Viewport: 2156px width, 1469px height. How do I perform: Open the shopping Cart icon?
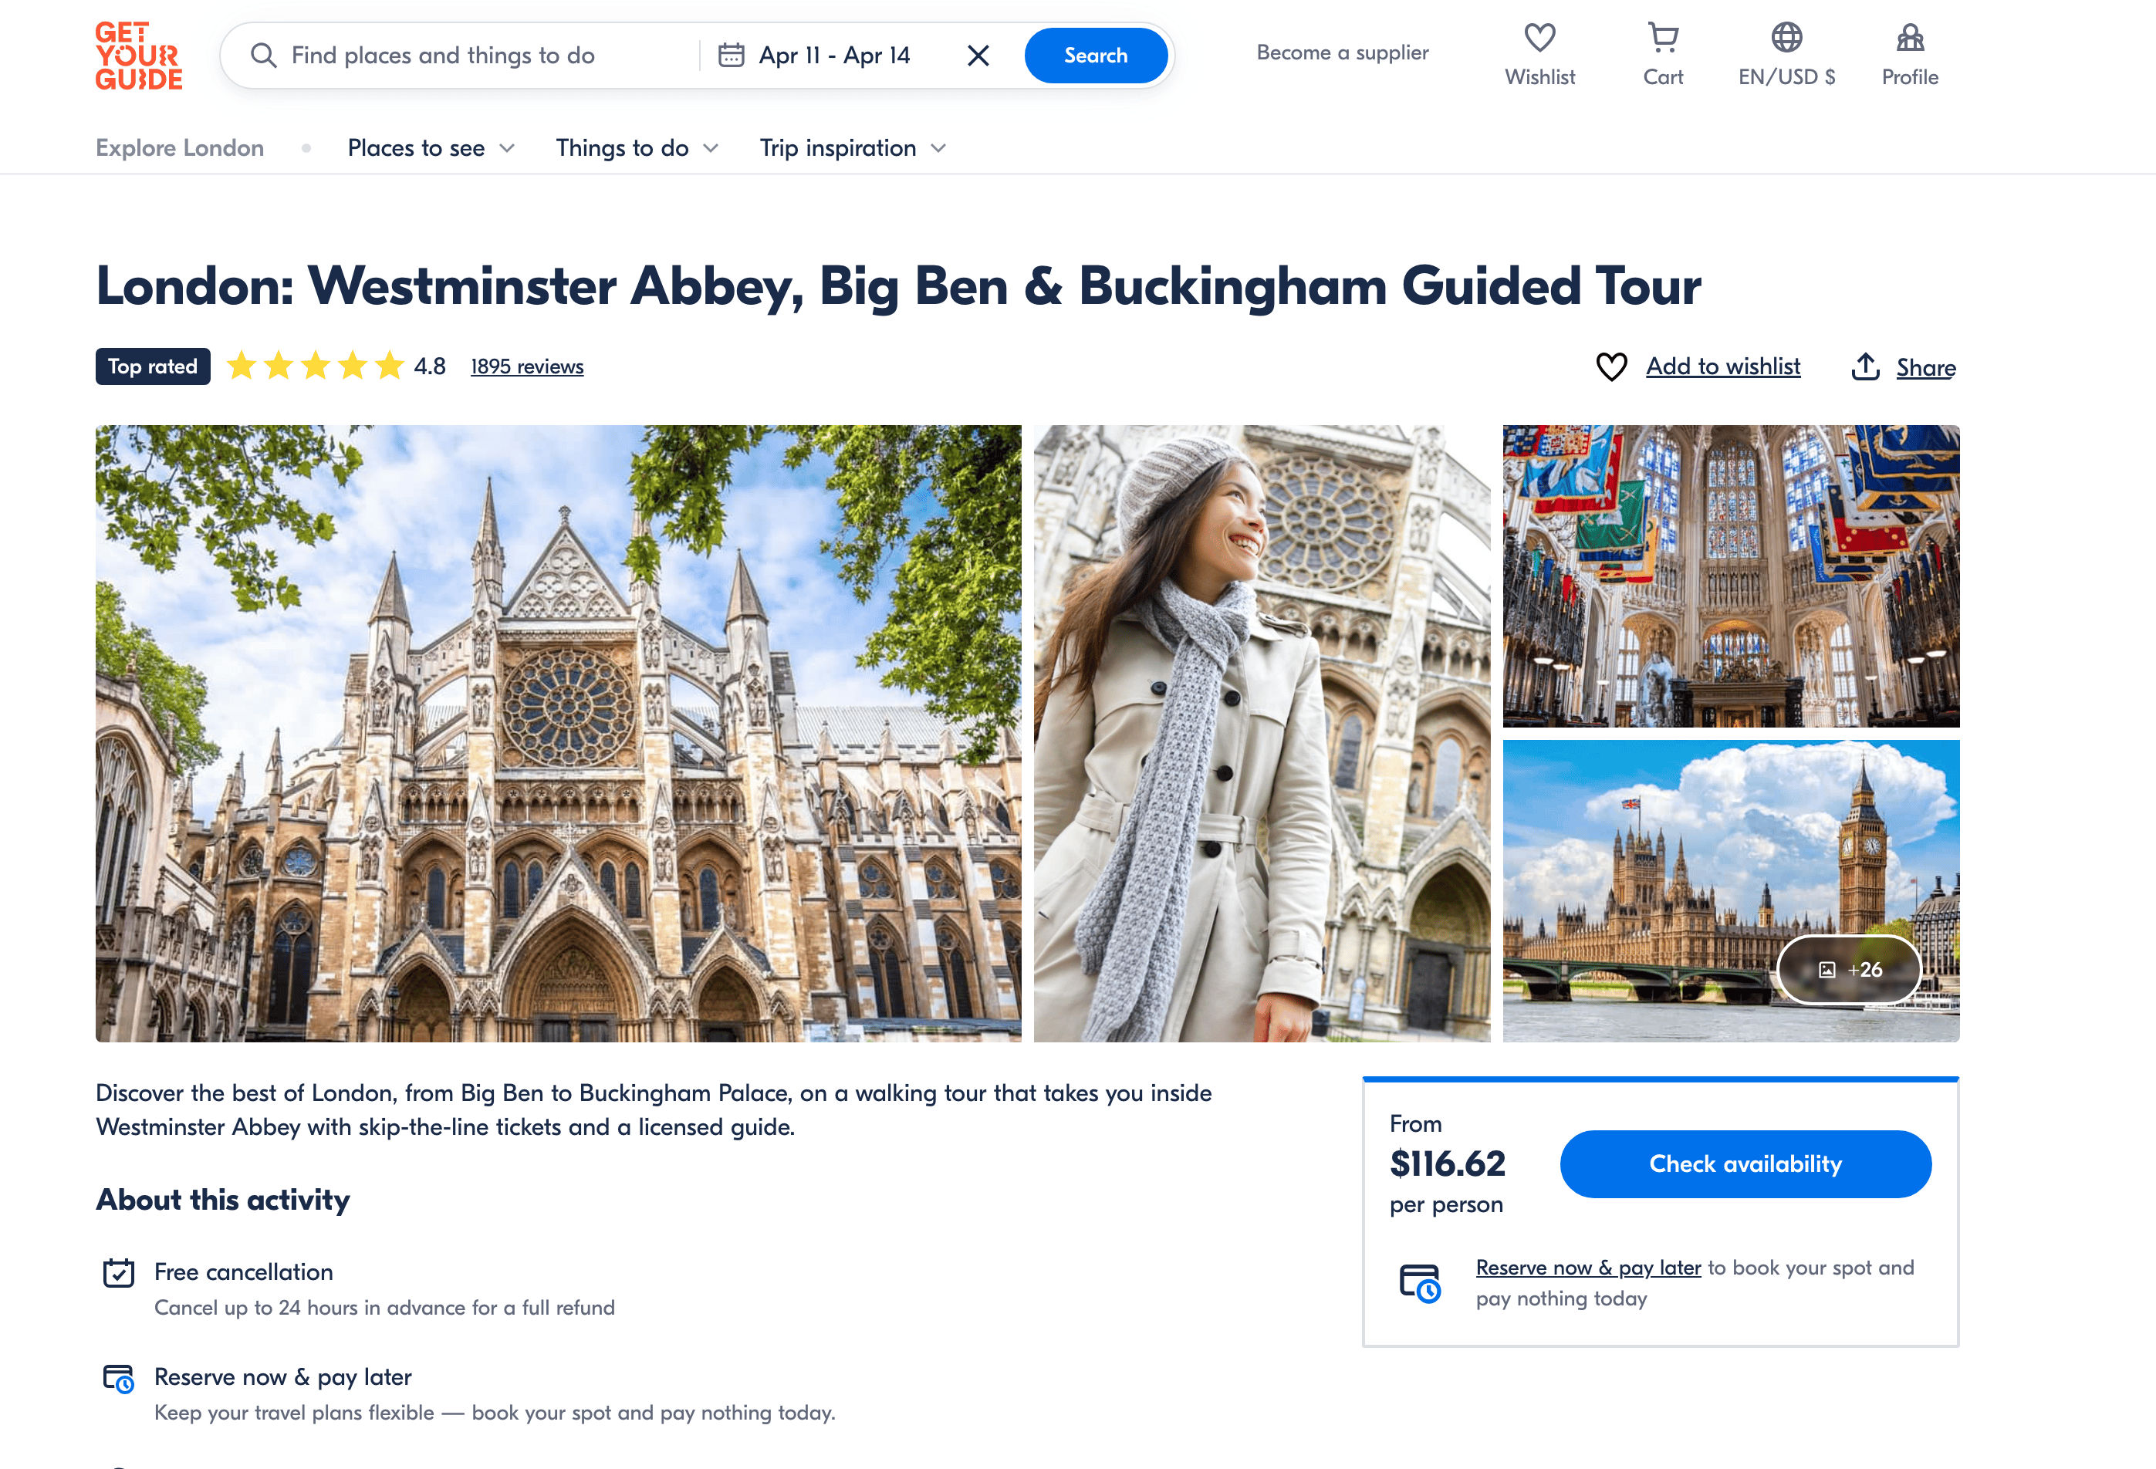[1662, 38]
